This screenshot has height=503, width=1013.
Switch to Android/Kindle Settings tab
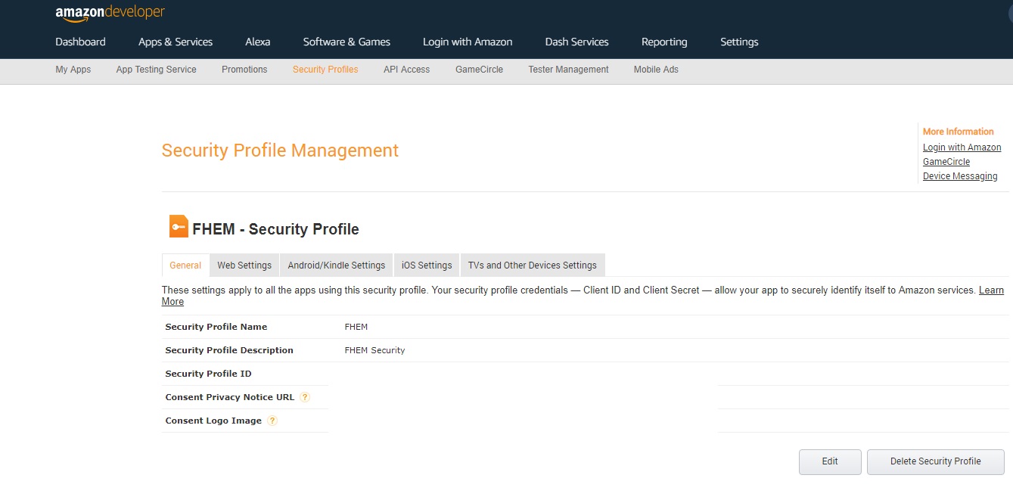(337, 265)
